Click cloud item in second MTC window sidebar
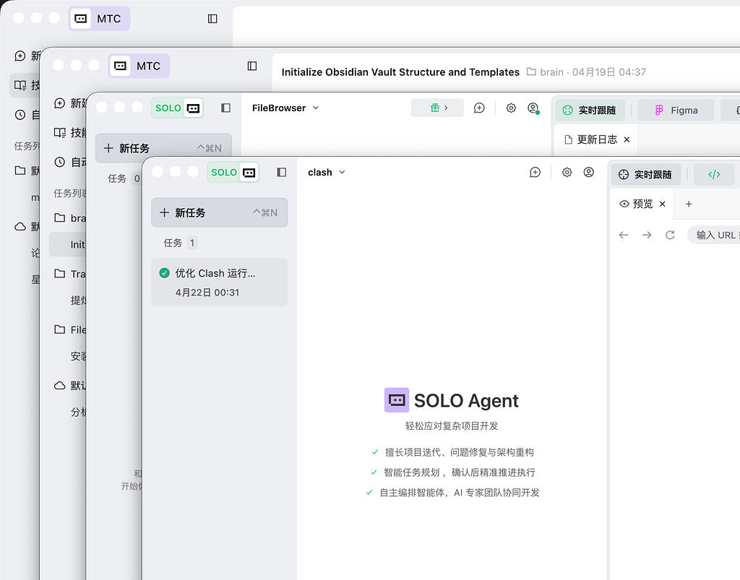Viewport: 740px width, 580px height. coord(70,385)
